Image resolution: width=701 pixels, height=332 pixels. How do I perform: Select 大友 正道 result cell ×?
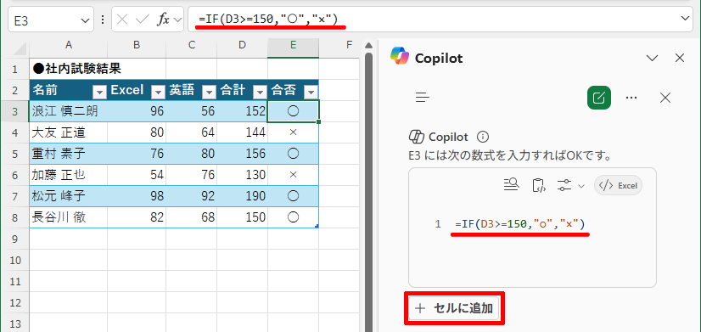[294, 132]
